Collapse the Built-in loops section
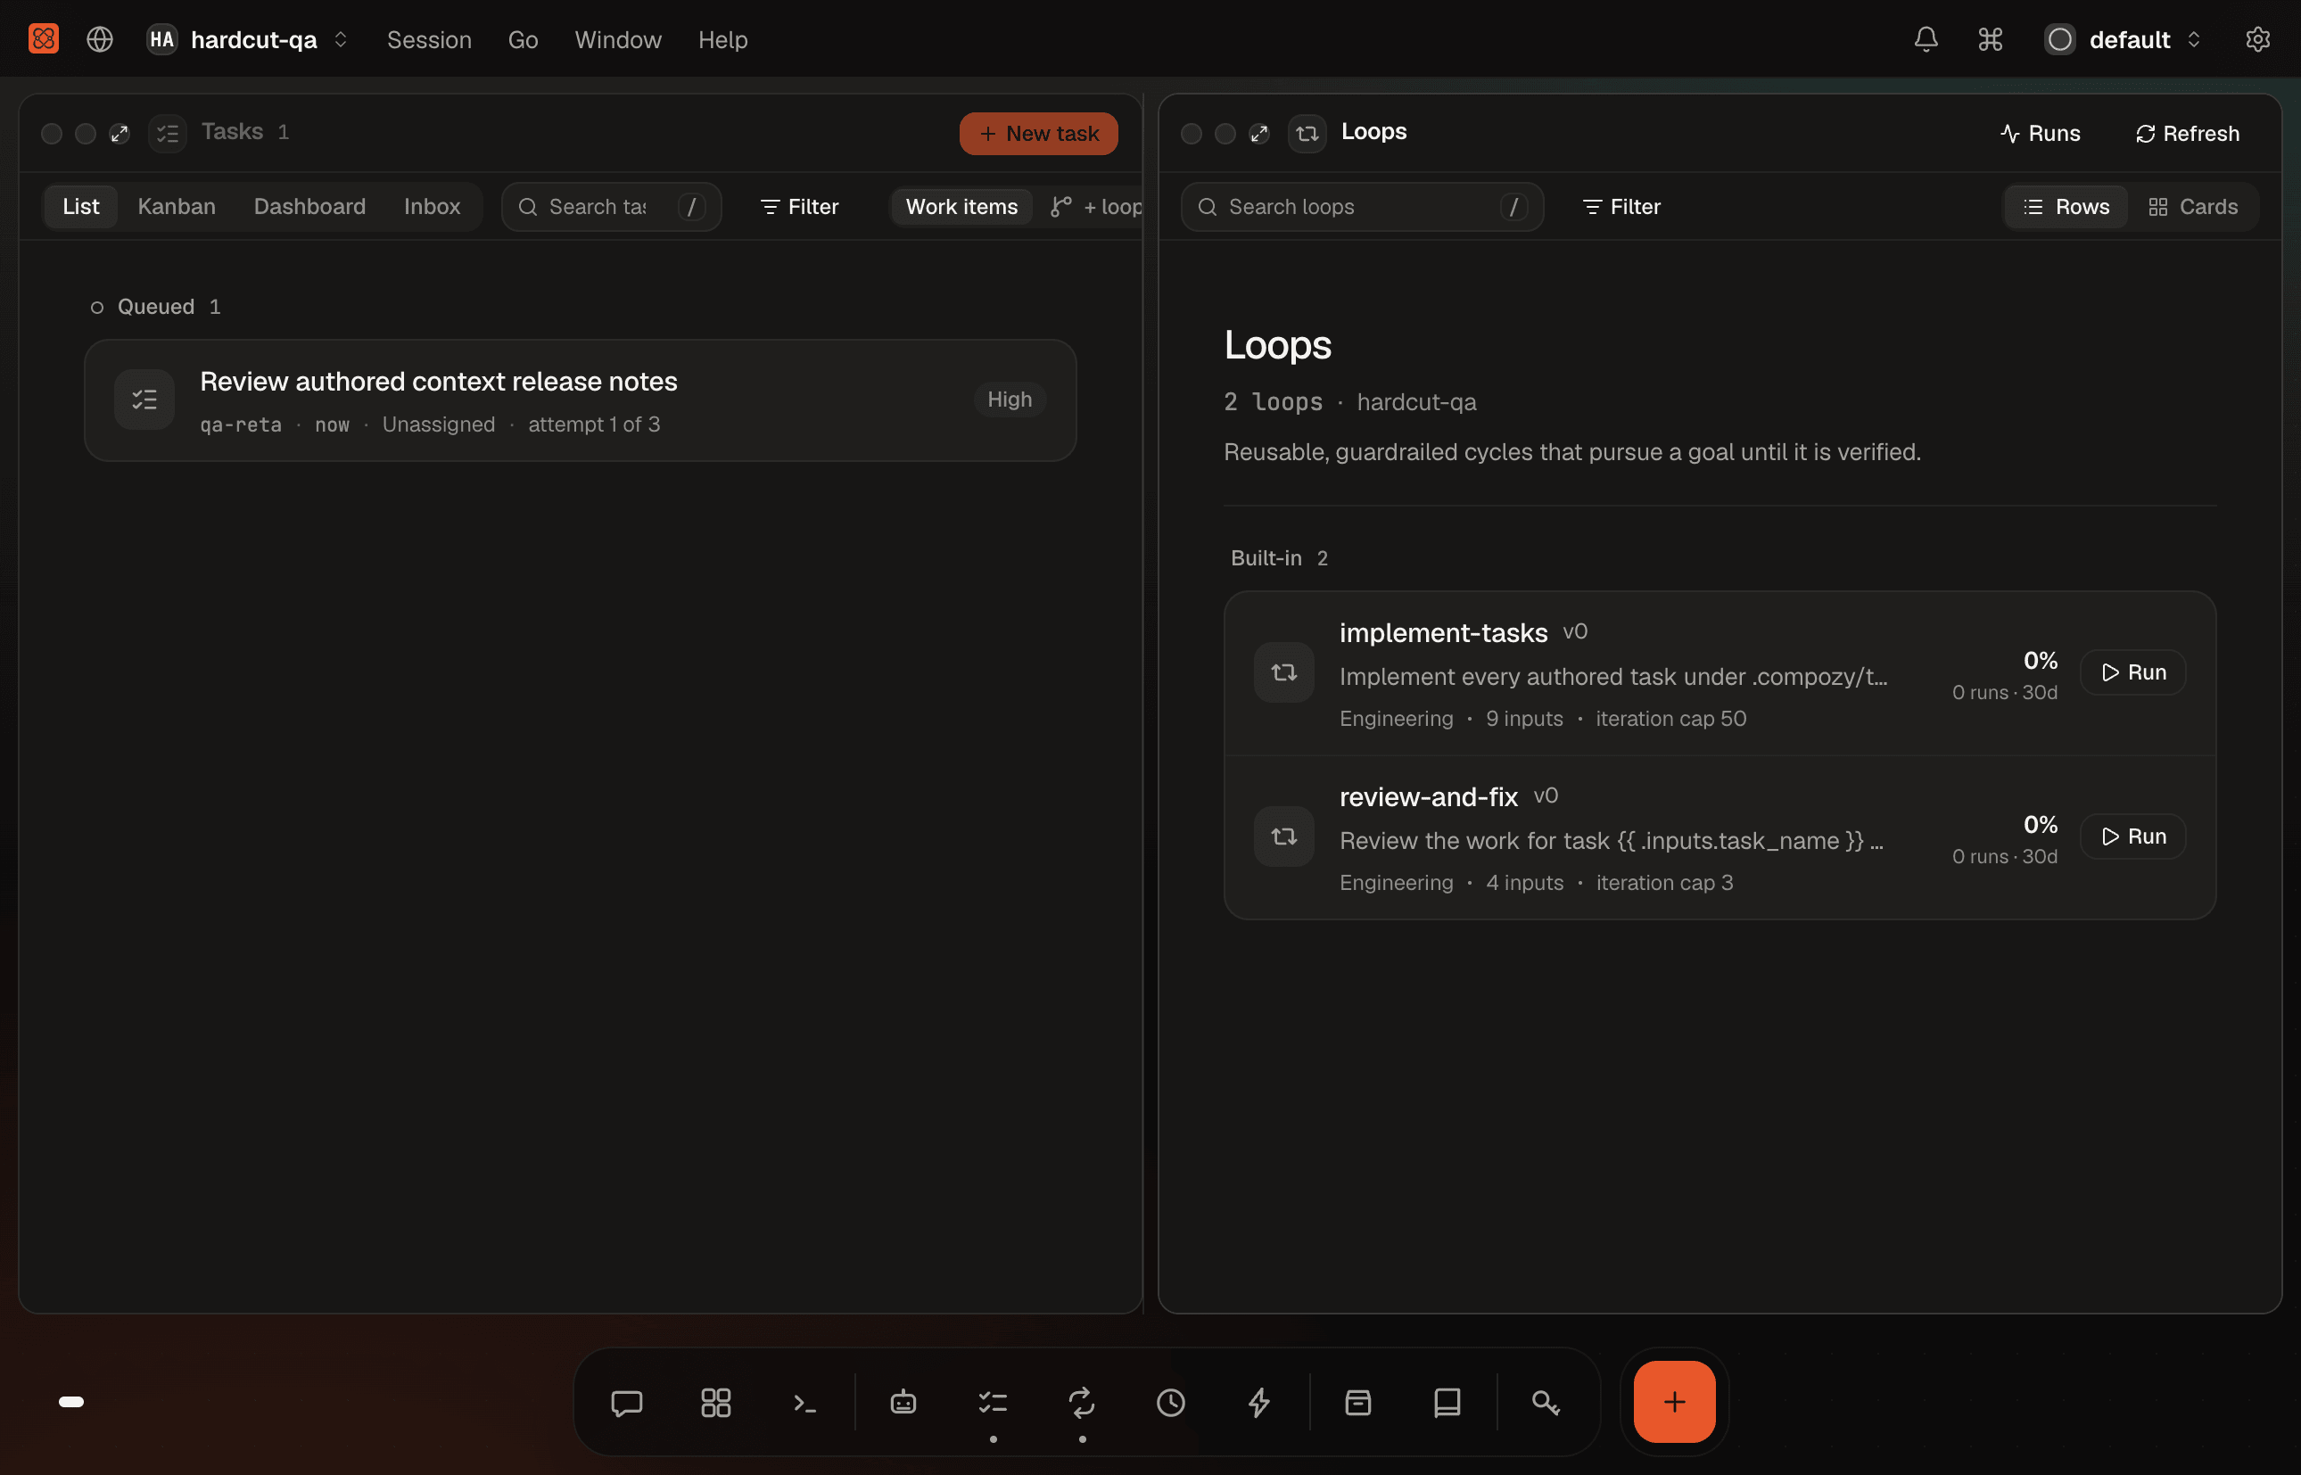Screen dimensions: 2301x1475 point(1278,557)
